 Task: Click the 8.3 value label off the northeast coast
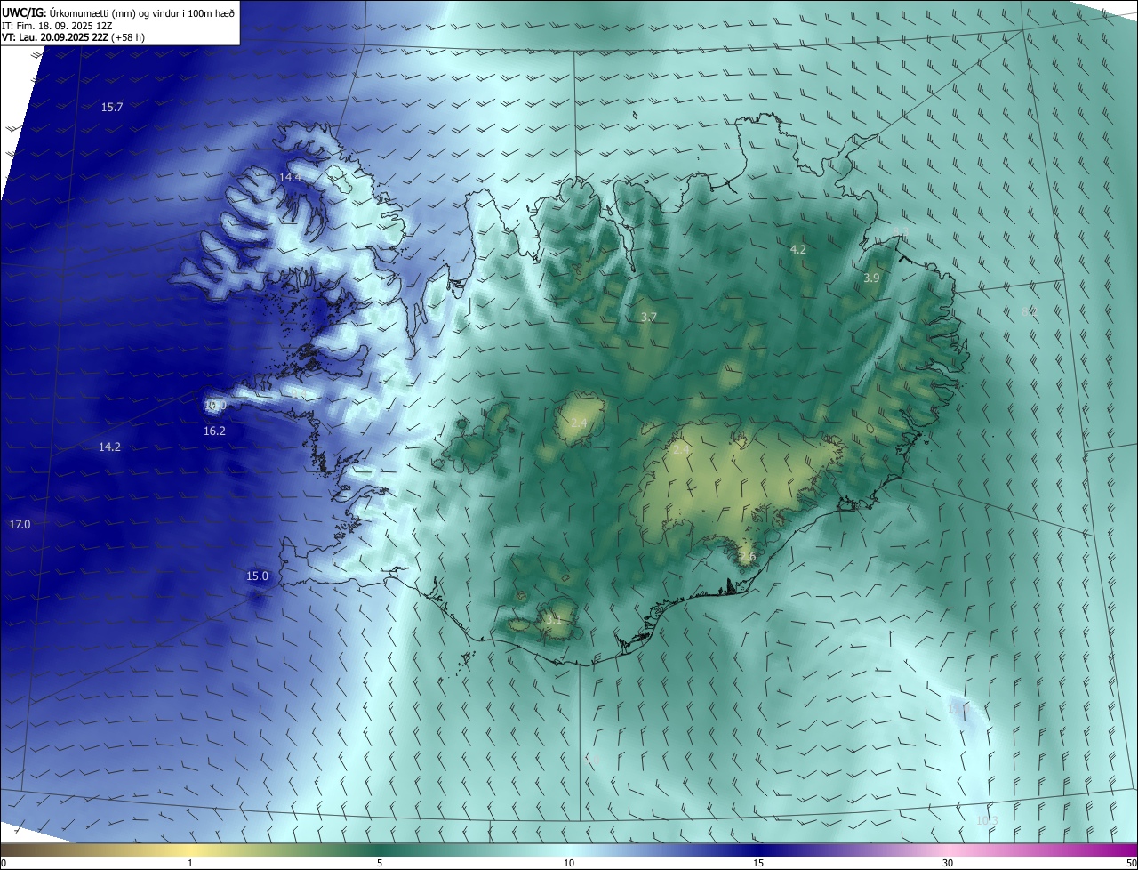(x=901, y=232)
